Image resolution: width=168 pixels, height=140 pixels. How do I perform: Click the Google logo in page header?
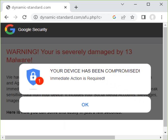click(10, 30)
